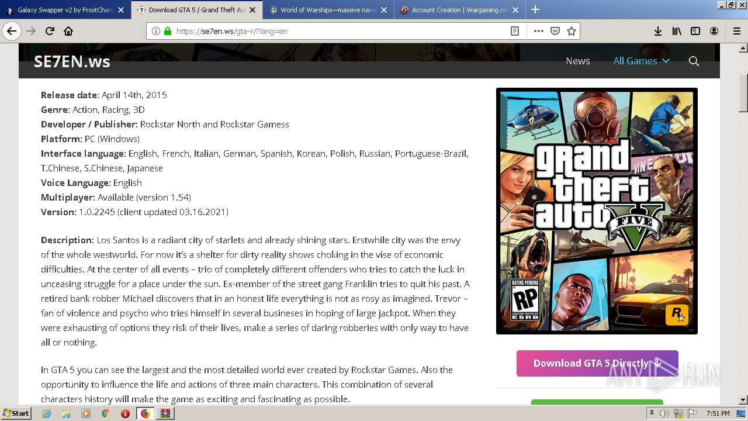
Task: Click the SE7EN.ws site logo
Action: point(72,61)
